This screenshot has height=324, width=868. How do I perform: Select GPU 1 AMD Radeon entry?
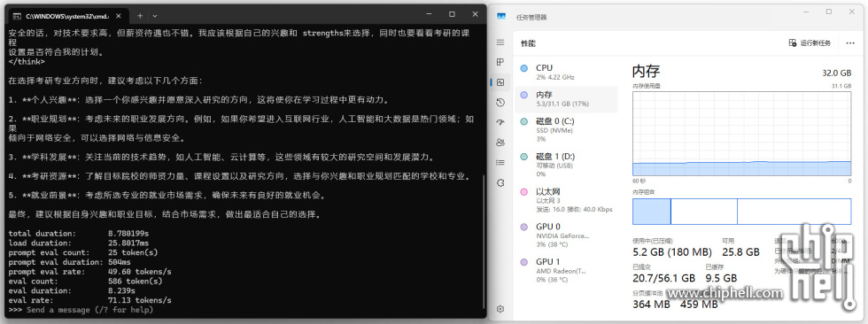pos(566,270)
